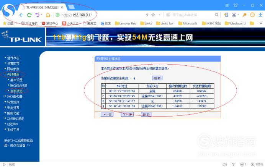Open the 游戏中心 bookmark
This screenshot has width=265, height=167.
pyautogui.click(x=50, y=23)
